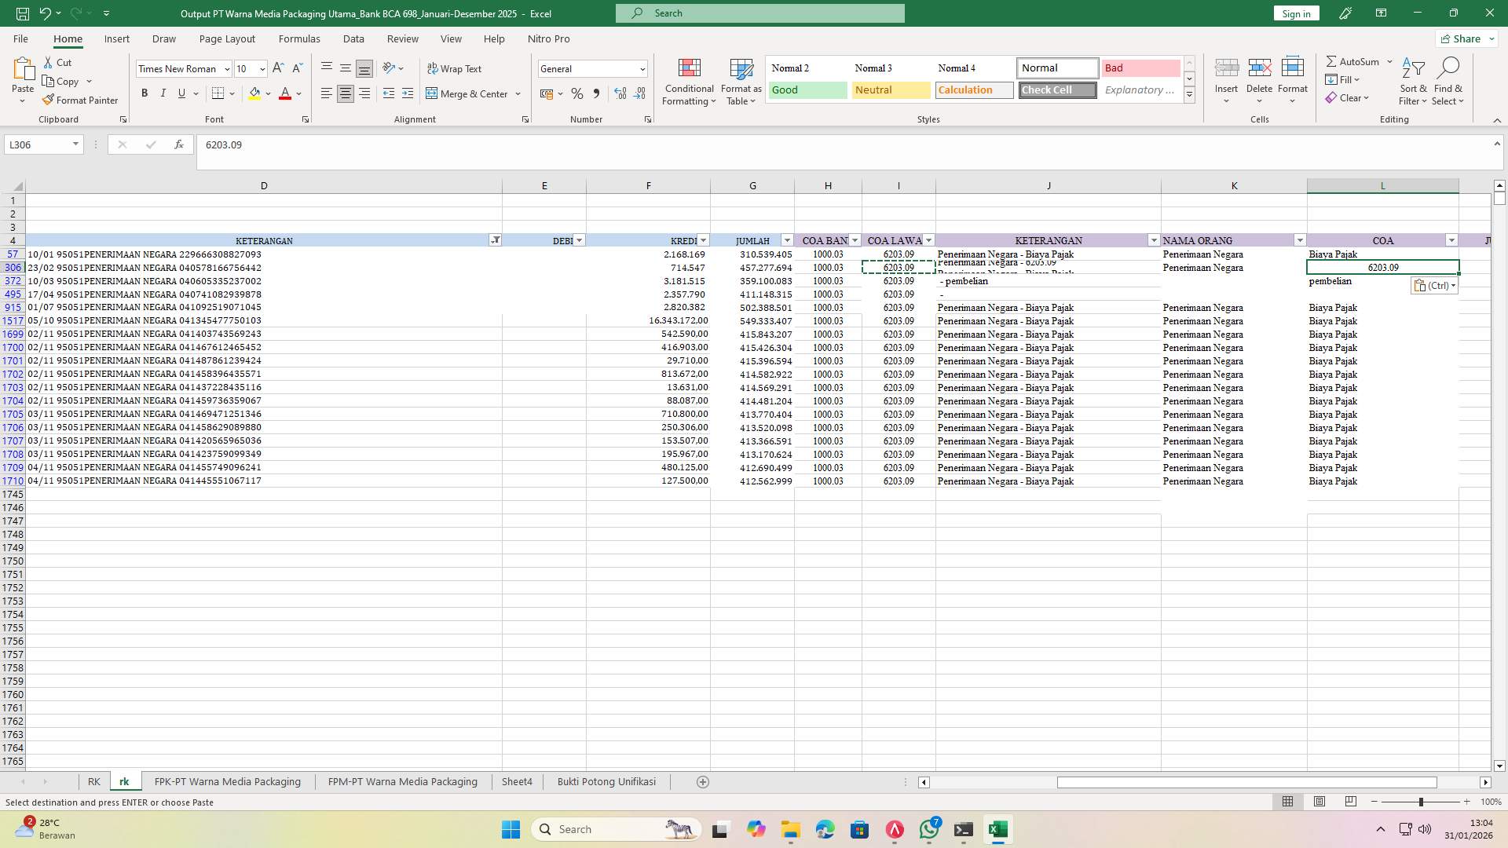Click the Sign in button
1508x848 pixels.
1295,13
